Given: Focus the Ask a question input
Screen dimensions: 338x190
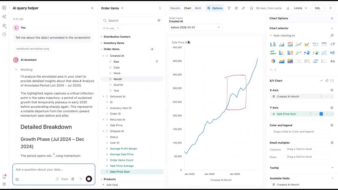Looking at the screenshot, I should click(x=54, y=169).
